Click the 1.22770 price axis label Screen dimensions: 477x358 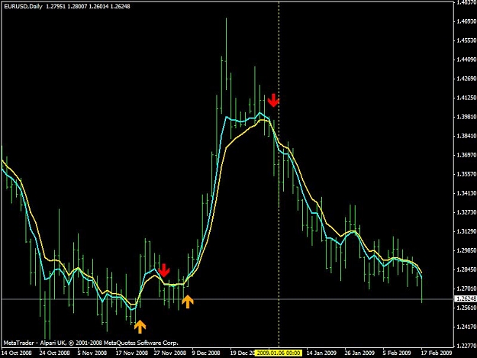coord(466,346)
